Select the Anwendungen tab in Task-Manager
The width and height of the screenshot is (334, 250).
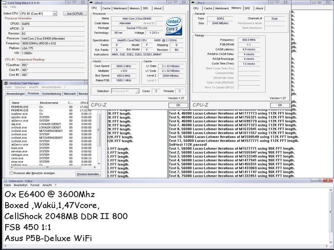(16, 94)
